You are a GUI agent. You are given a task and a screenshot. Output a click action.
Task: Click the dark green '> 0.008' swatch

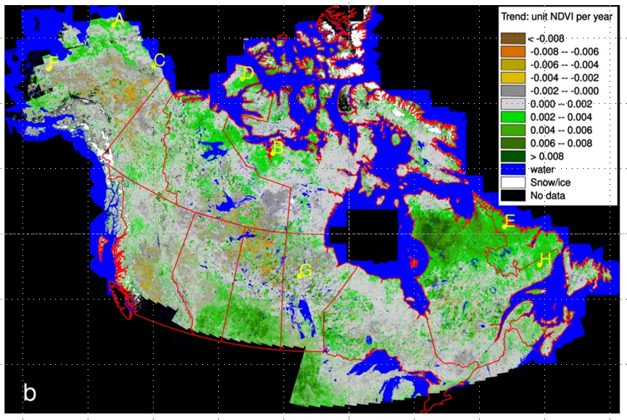(513, 156)
